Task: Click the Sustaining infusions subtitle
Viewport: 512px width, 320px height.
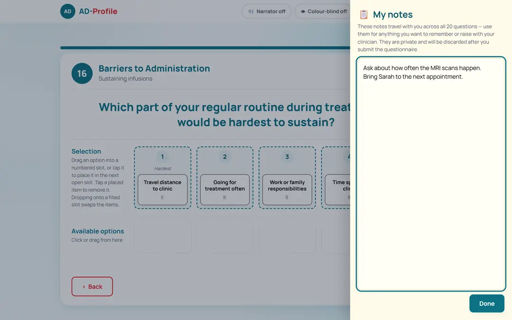Action: pos(125,79)
